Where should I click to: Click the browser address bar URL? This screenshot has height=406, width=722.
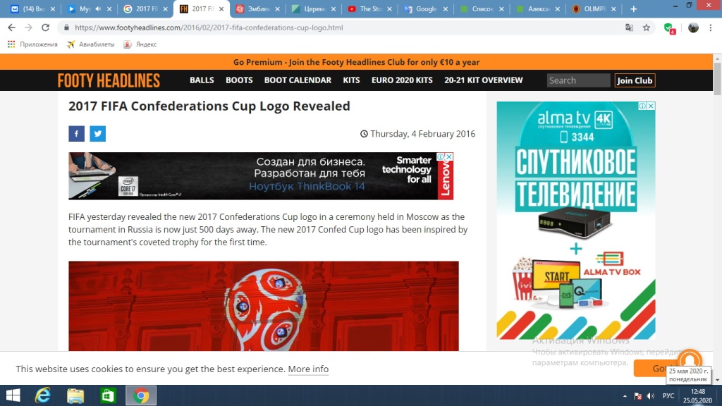tap(209, 27)
